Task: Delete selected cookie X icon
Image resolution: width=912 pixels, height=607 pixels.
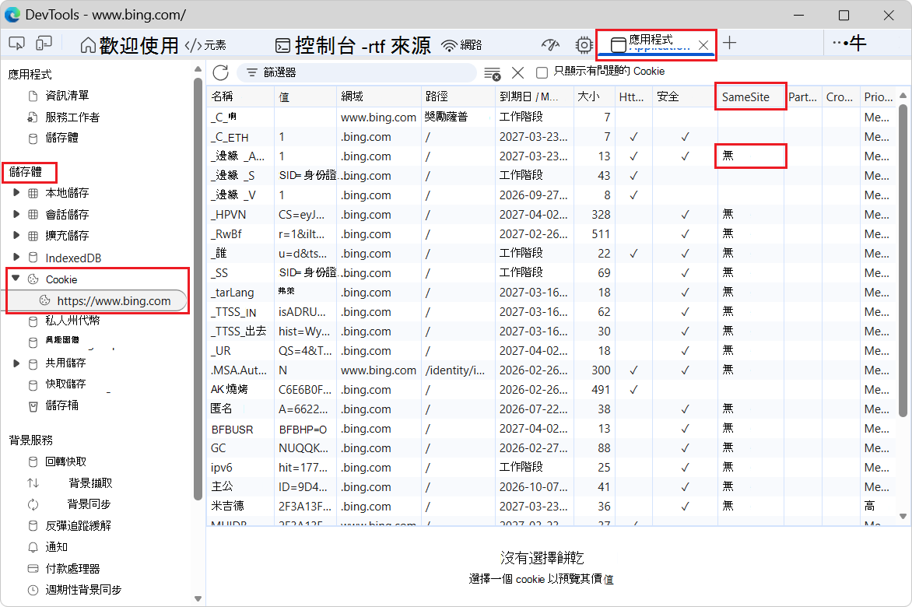Action: [x=517, y=72]
